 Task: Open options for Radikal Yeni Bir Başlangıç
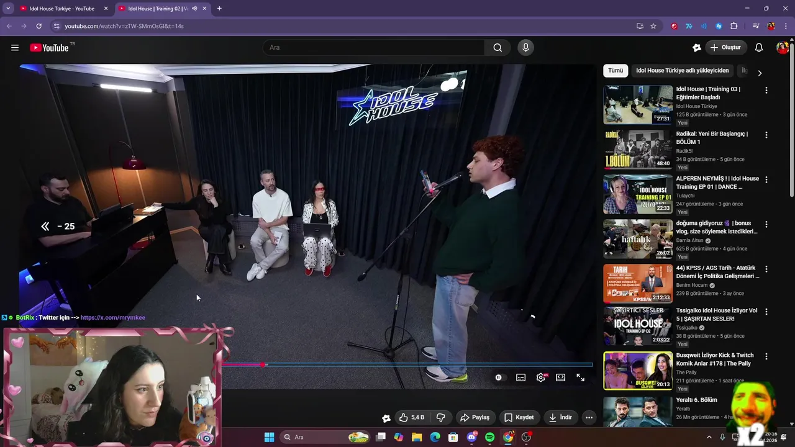click(x=766, y=135)
